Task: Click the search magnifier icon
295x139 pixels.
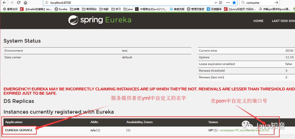Action: (x=243, y=3)
